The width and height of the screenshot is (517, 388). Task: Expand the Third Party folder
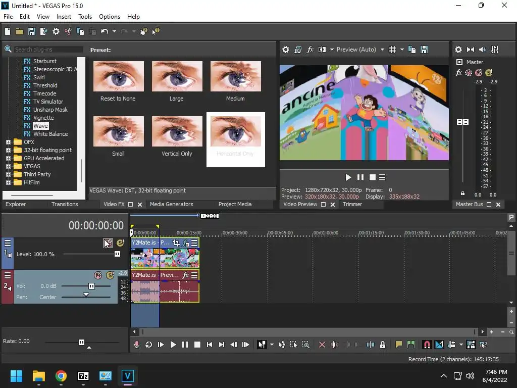pyautogui.click(x=8, y=174)
